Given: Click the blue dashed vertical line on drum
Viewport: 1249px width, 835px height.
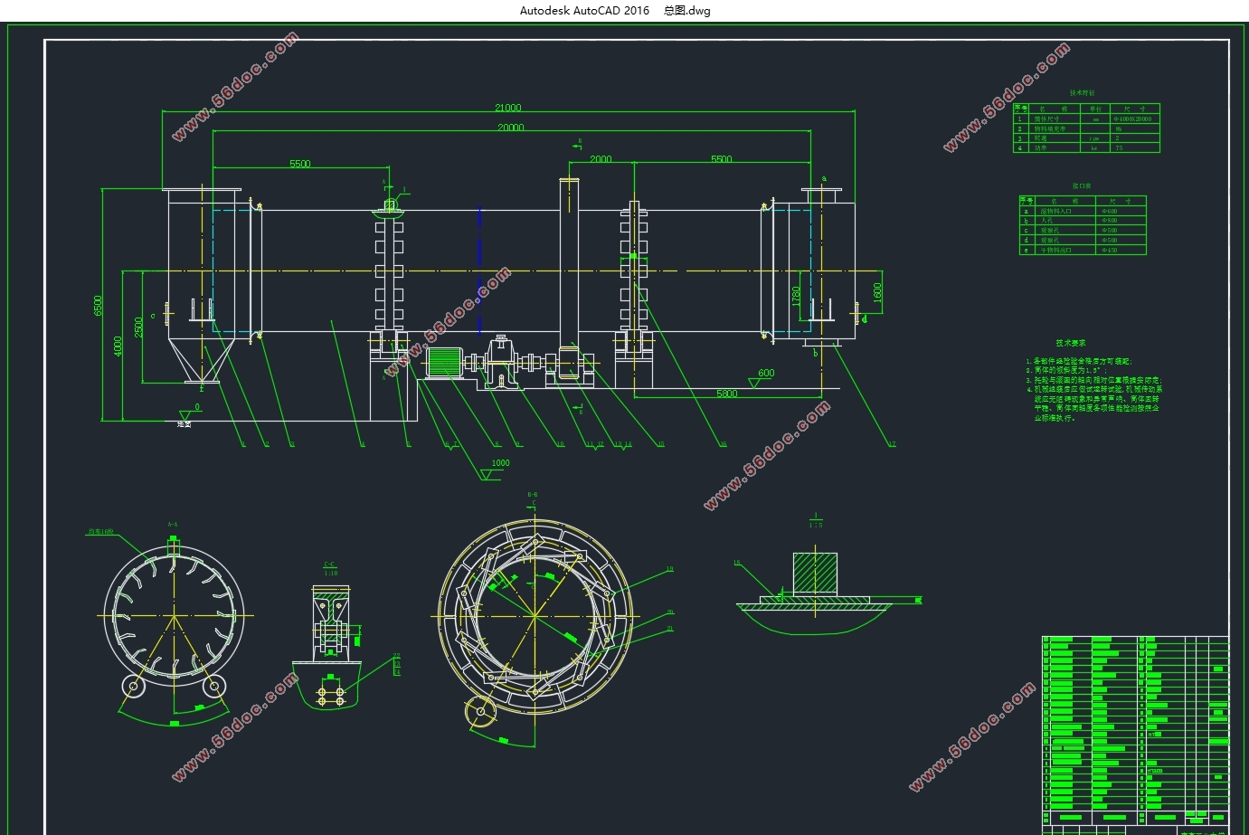Looking at the screenshot, I should tap(479, 271).
